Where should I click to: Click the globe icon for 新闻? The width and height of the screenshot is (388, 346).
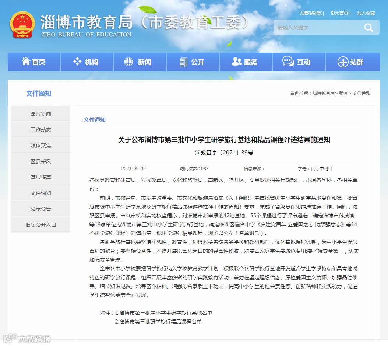[128, 62]
